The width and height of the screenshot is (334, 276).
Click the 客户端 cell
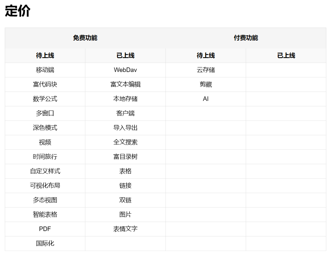(x=125, y=113)
